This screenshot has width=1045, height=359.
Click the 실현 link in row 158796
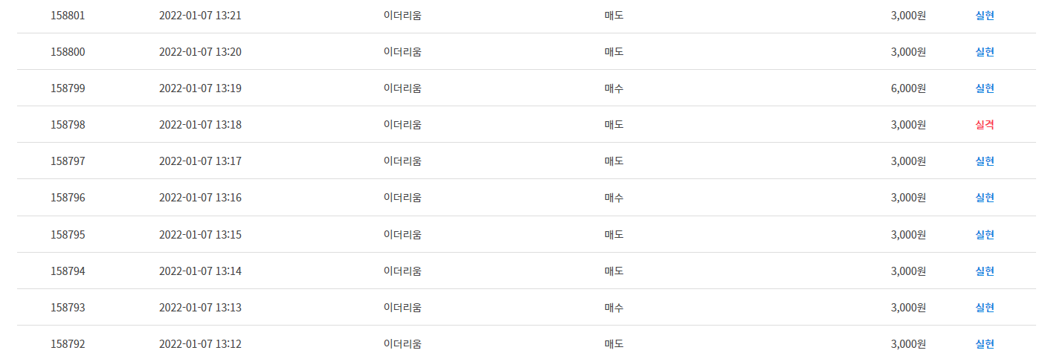[985, 198]
